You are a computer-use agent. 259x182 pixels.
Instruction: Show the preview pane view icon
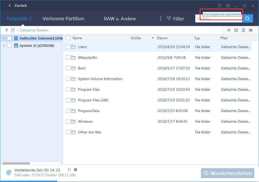(251, 30)
